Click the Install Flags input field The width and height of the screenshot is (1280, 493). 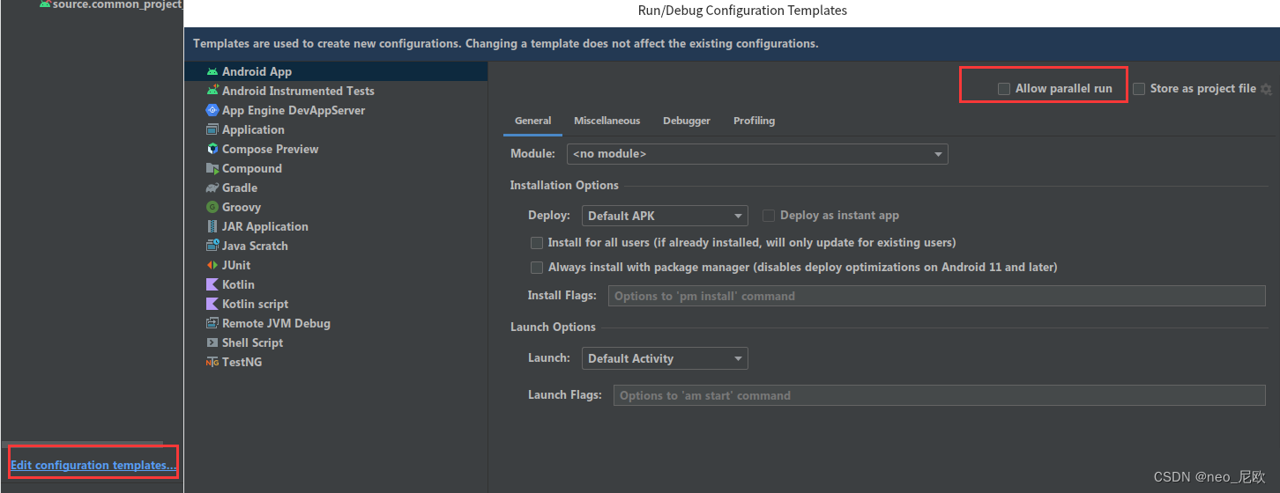click(937, 296)
